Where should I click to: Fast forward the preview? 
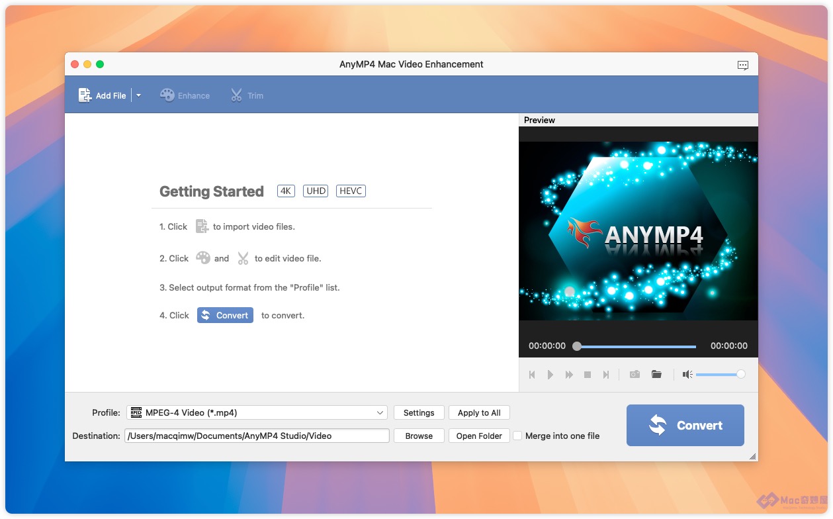click(x=569, y=375)
